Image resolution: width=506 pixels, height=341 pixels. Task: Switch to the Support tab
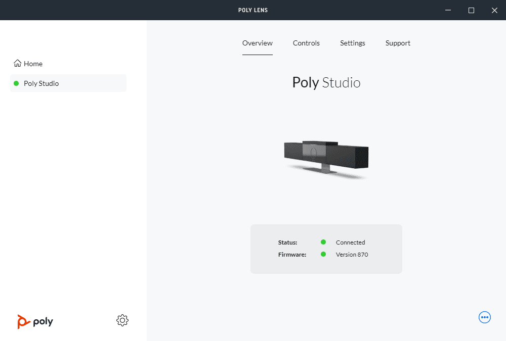398,43
